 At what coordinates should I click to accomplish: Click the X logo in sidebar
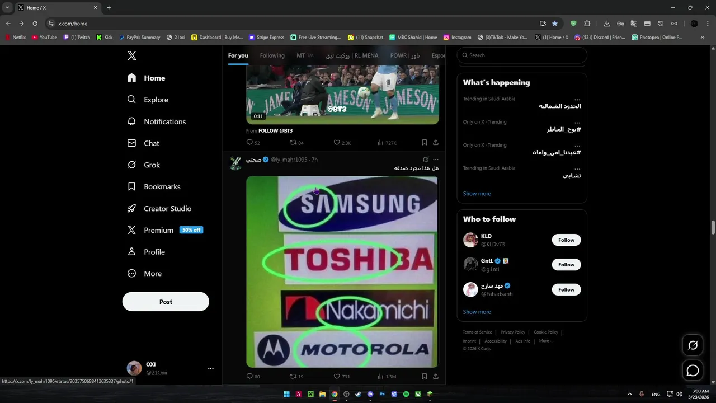coord(131,55)
